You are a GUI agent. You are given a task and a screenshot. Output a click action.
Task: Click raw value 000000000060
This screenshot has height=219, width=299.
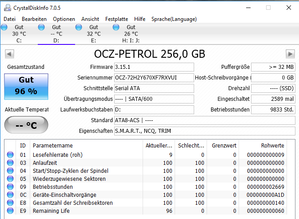click(266, 211)
